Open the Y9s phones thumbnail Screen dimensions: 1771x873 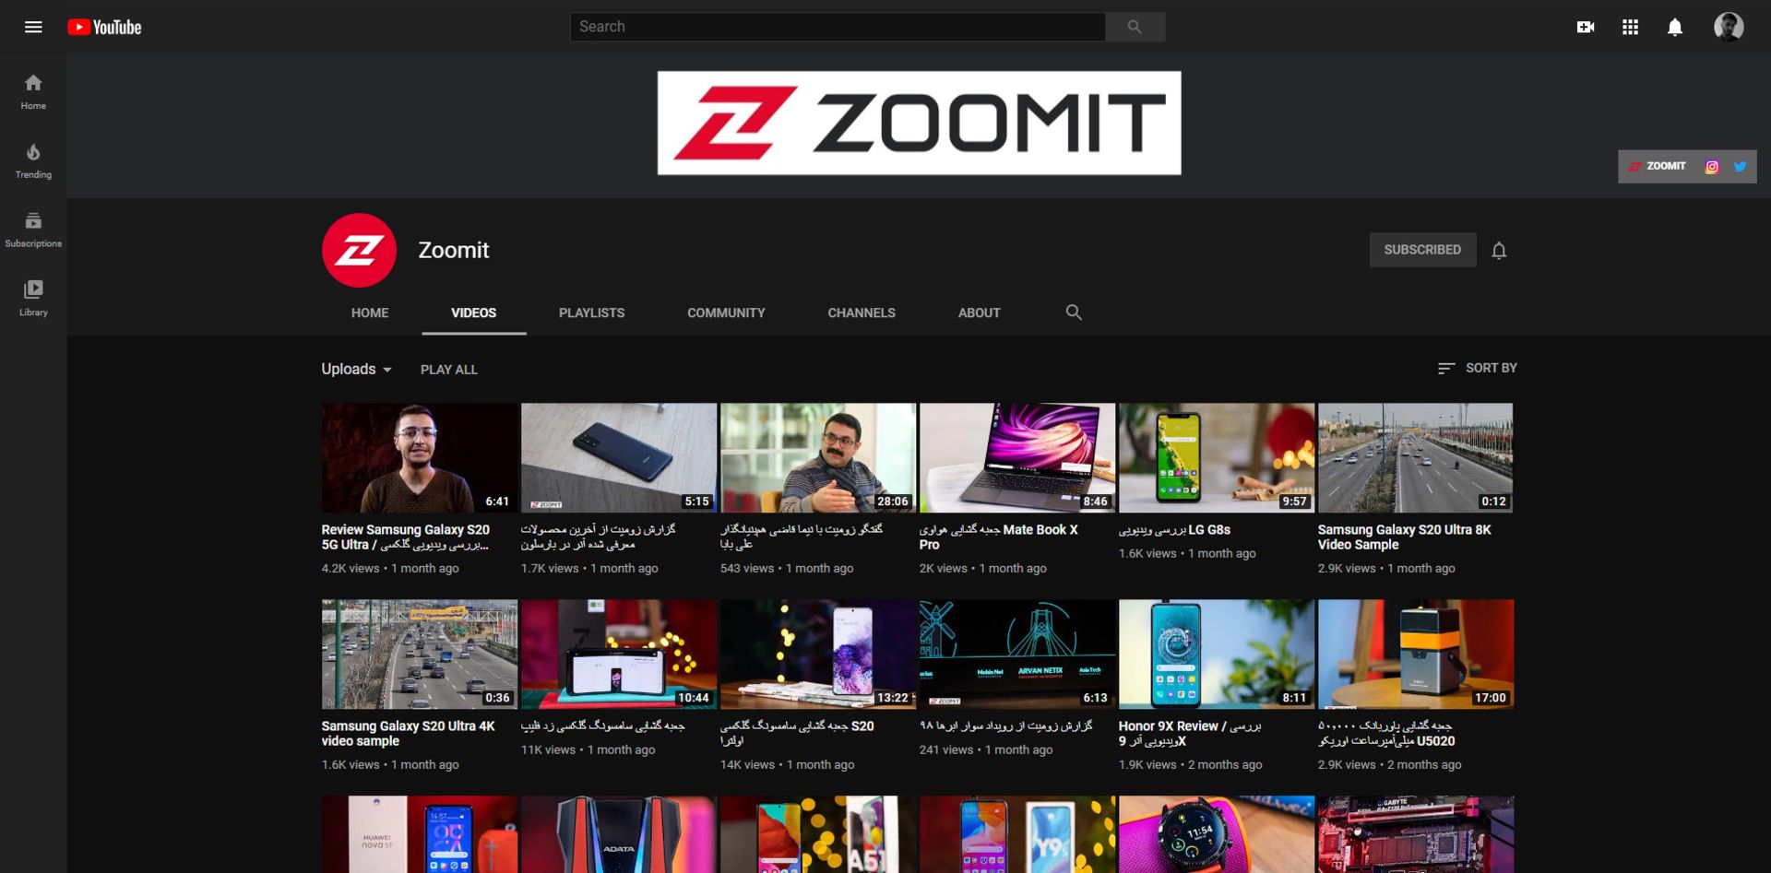tap(1016, 834)
